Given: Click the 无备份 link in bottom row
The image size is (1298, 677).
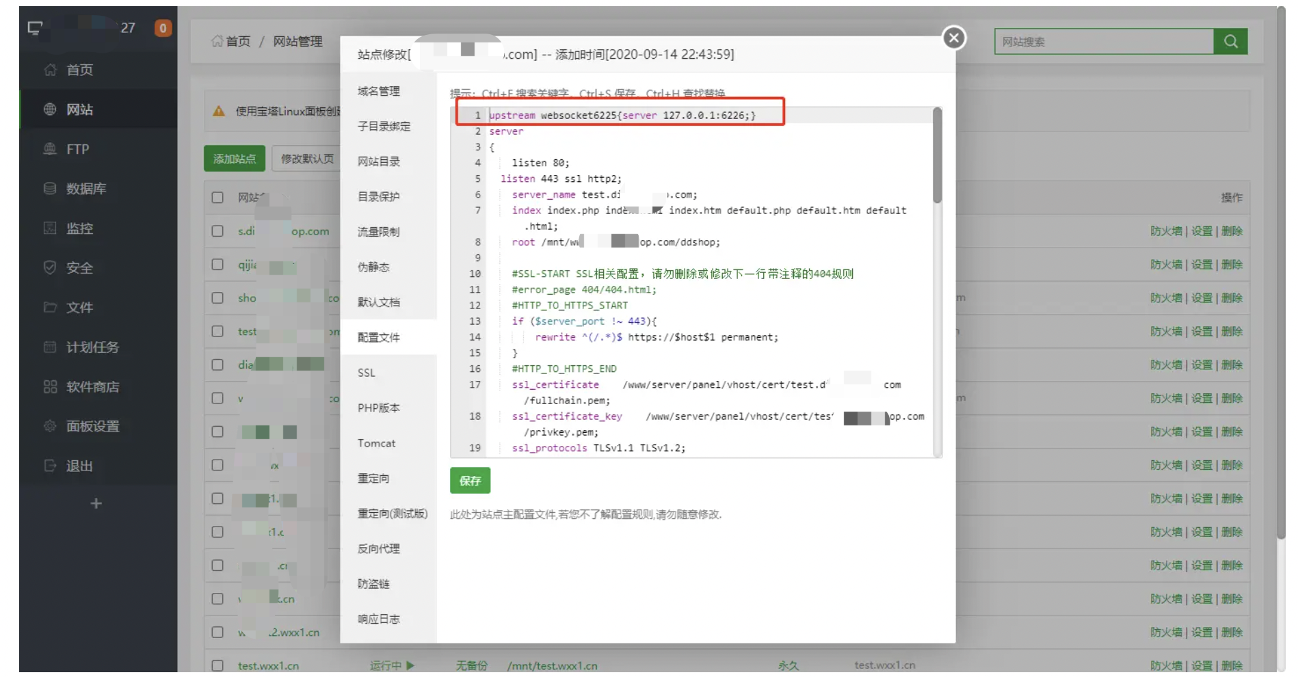Looking at the screenshot, I should (x=472, y=665).
